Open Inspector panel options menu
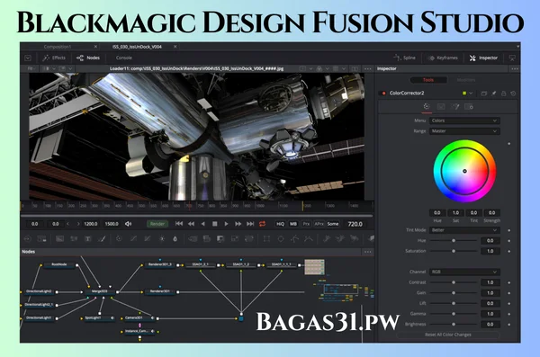Screen dimensions: 540x357 [x=515, y=69]
